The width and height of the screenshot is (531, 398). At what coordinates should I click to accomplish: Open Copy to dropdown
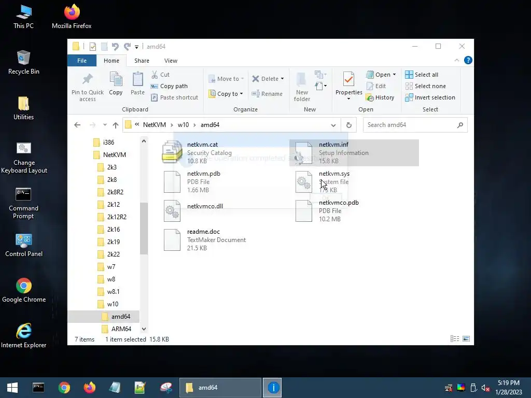click(x=226, y=94)
